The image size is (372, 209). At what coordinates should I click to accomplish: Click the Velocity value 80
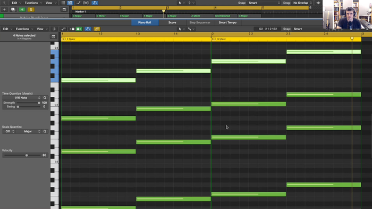point(44,155)
